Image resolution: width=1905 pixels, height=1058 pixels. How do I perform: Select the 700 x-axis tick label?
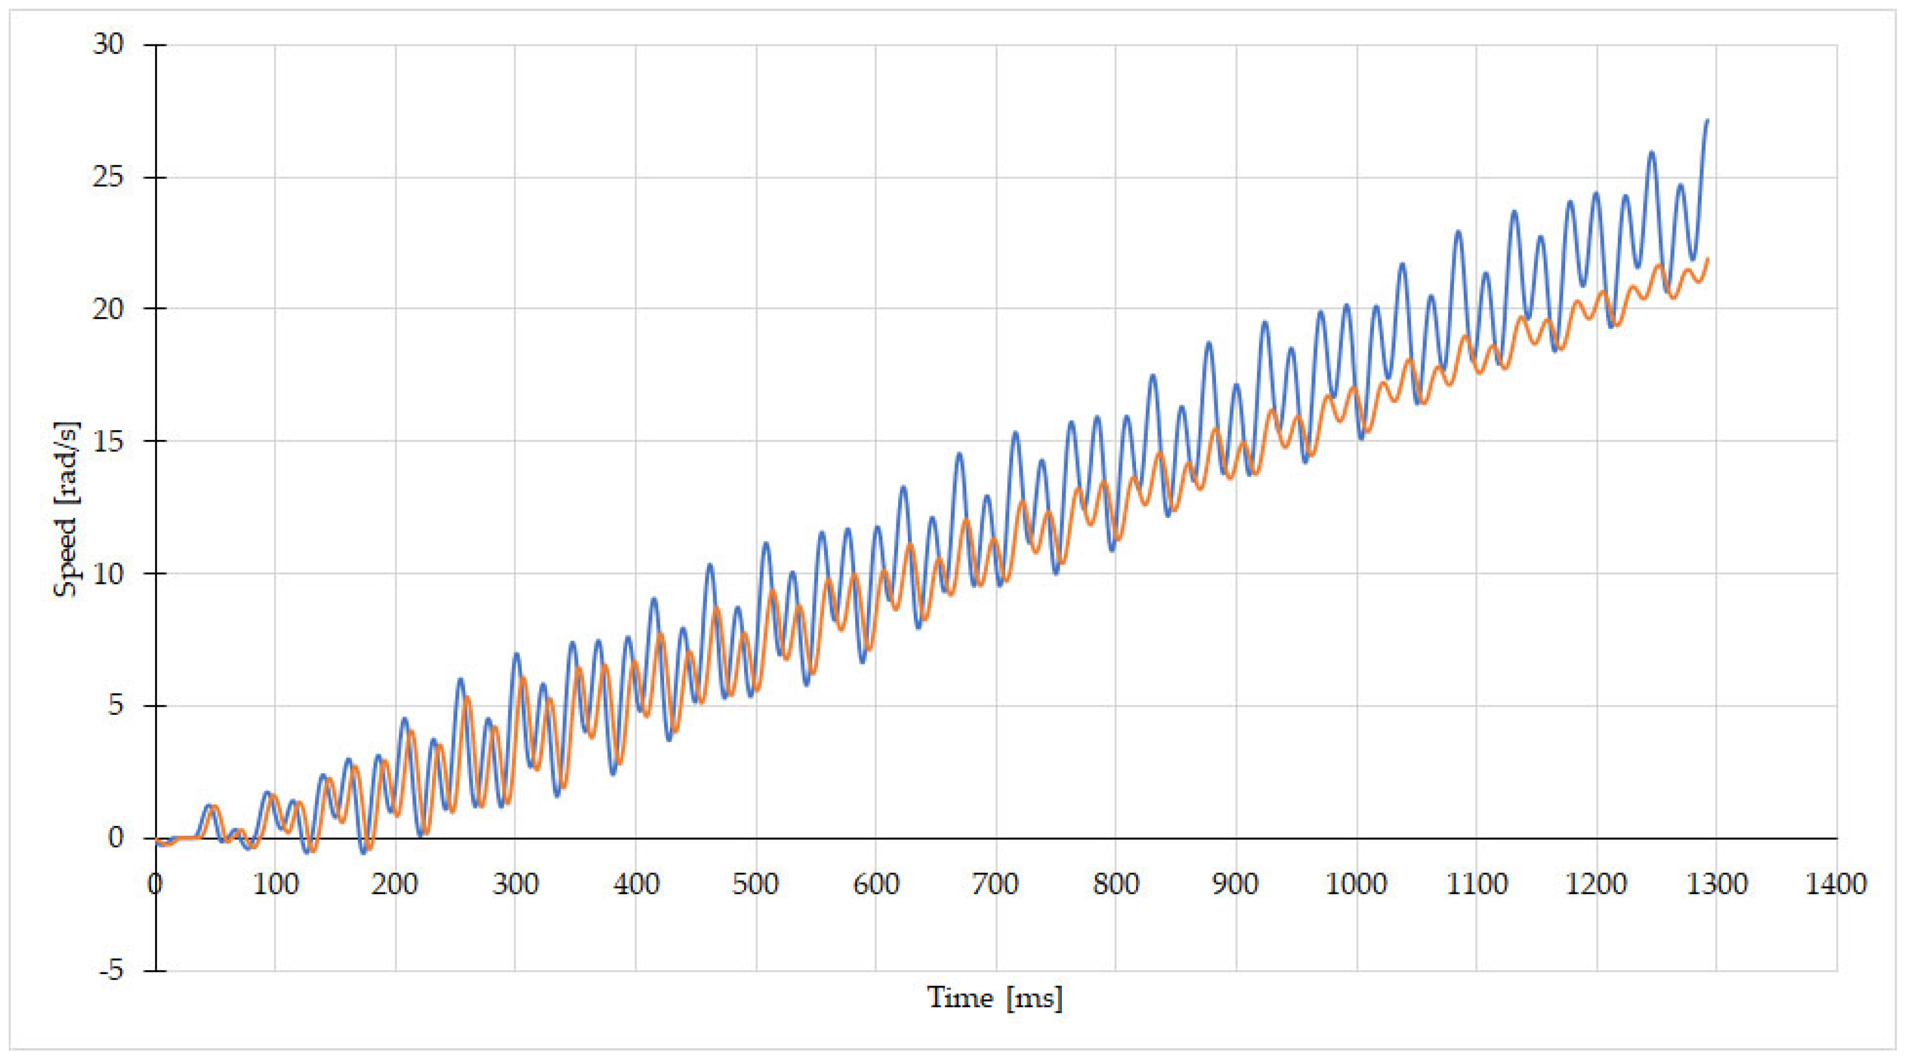pos(995,884)
